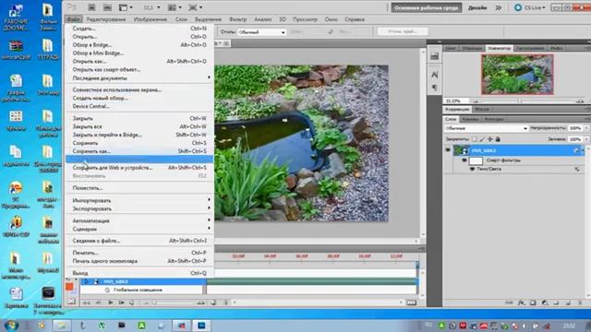This screenshot has height=332, width=591.
Task: Open the fill (Заливка) dropdown arrow
Action: [586, 139]
